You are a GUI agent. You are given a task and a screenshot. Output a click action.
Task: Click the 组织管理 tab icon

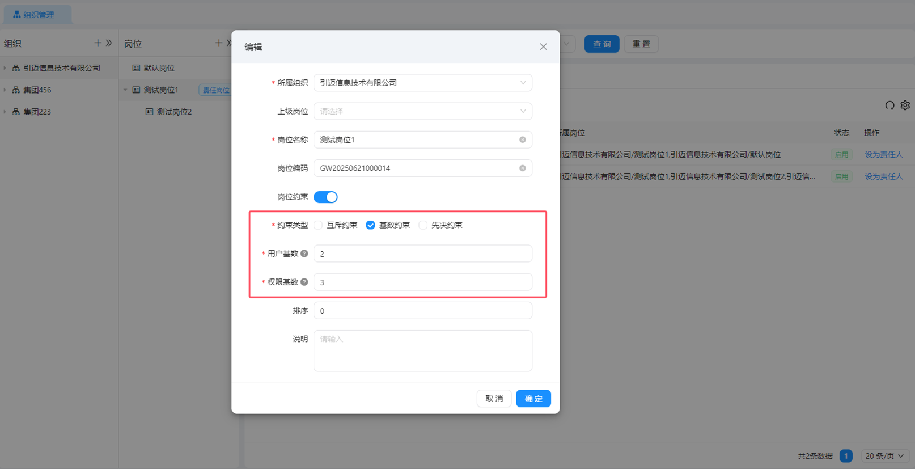tap(16, 15)
